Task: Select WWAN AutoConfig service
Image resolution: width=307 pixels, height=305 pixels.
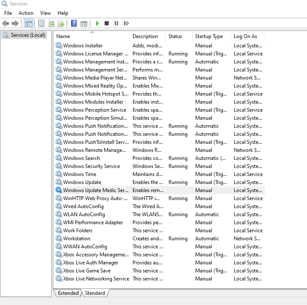Action: click(x=160, y=246)
